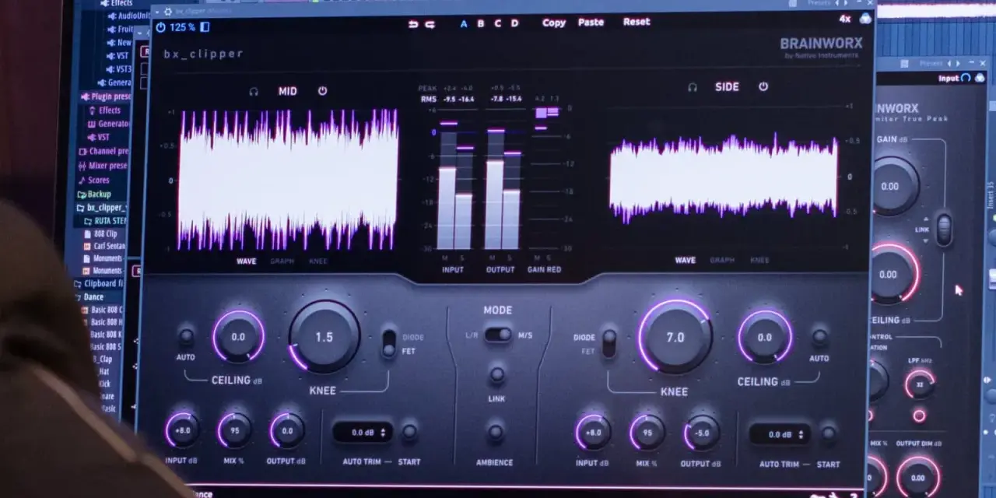
Task: Click the MID MIX % knob 95
Action: click(234, 430)
